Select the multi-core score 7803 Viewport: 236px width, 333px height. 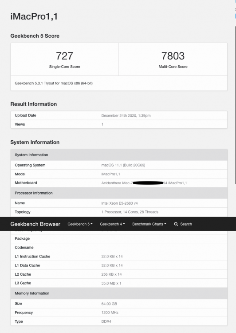tap(173, 56)
